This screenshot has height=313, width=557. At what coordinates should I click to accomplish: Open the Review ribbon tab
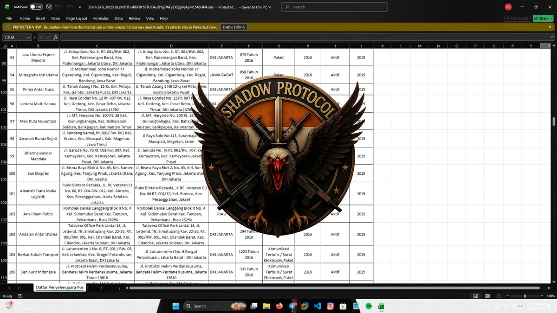click(x=135, y=19)
